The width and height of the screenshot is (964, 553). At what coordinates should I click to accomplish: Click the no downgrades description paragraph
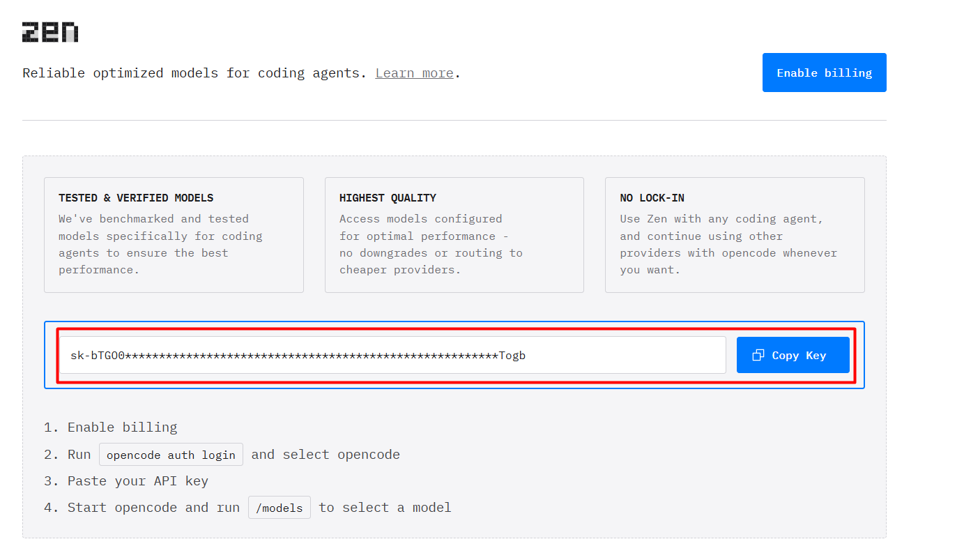pos(431,244)
